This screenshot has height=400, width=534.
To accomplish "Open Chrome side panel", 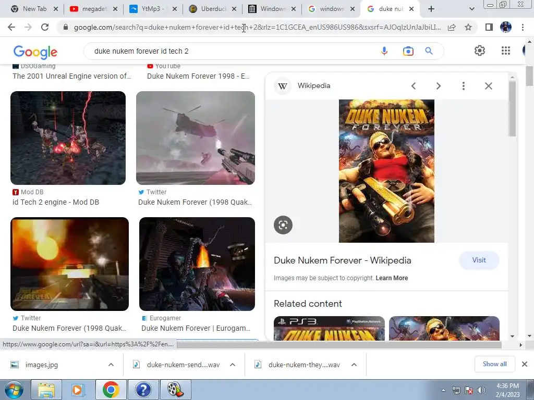I will [489, 27].
